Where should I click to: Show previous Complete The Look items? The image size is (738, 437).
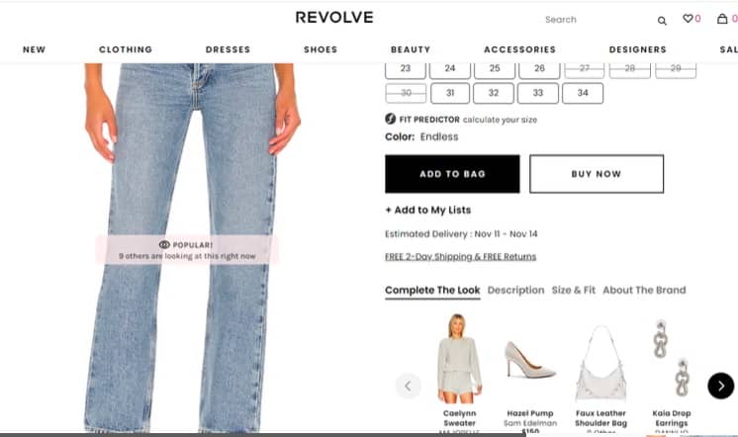[x=408, y=387]
